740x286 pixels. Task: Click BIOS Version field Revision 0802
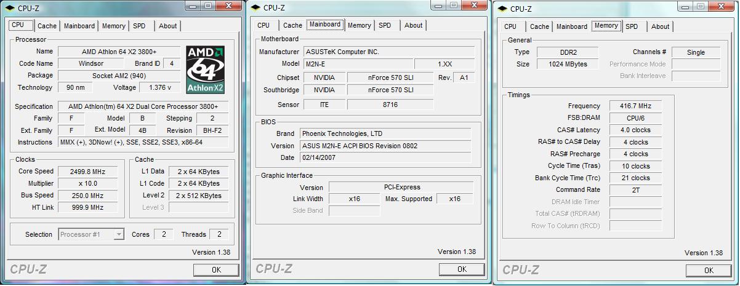pyautogui.click(x=385, y=146)
